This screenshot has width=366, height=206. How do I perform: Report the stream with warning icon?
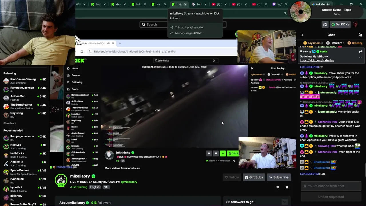287,187
